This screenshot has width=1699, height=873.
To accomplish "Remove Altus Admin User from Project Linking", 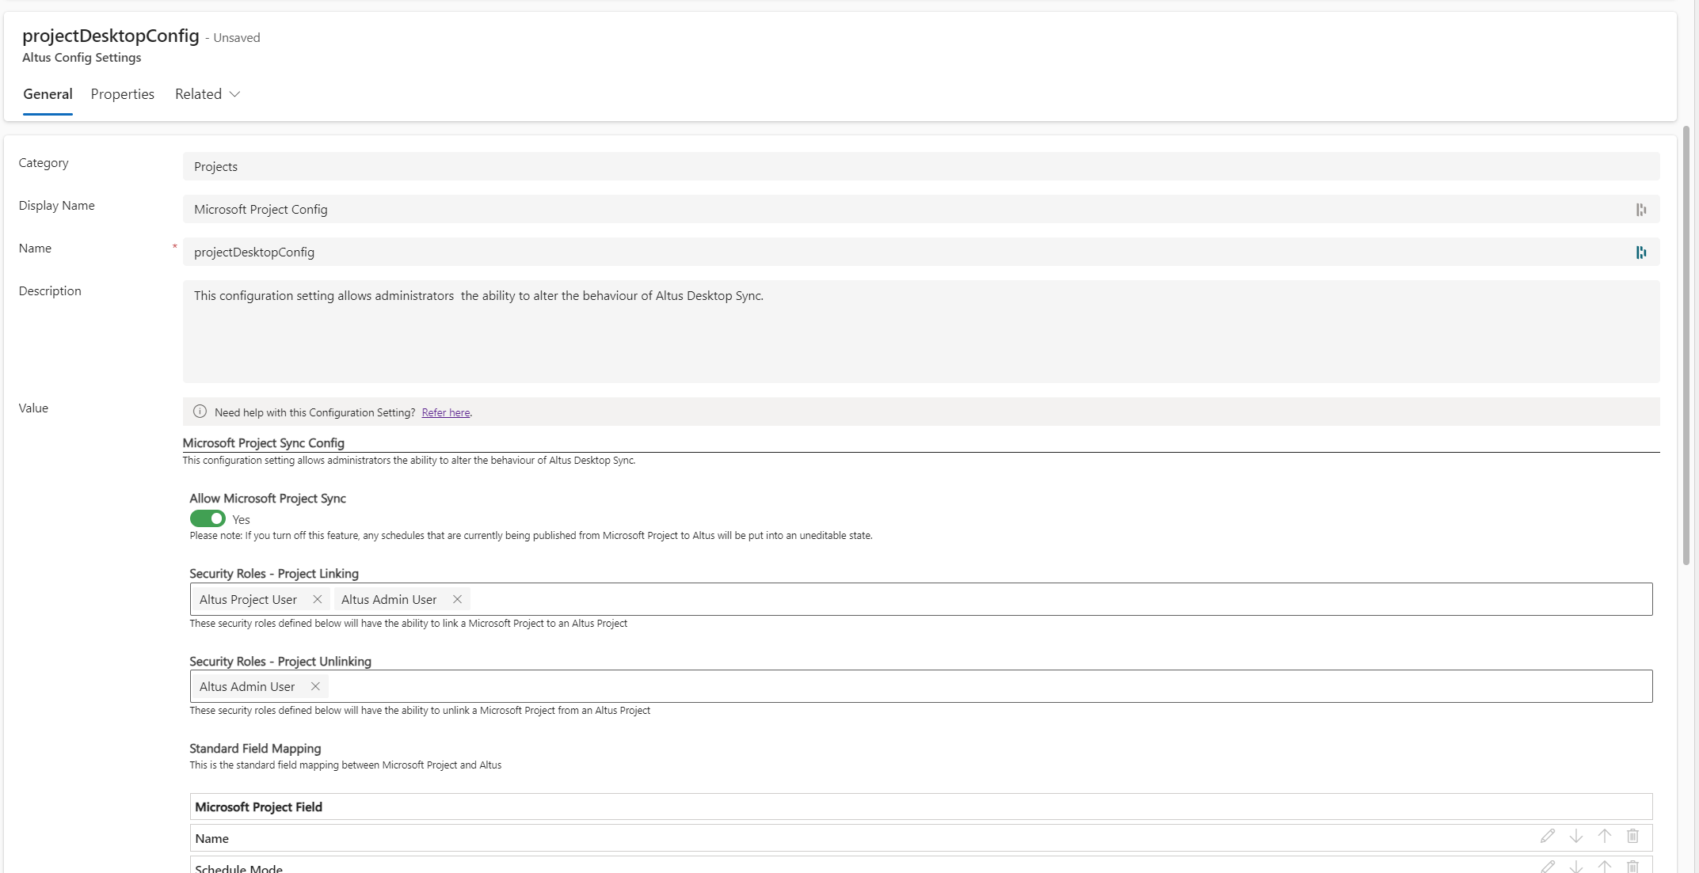I will tap(457, 599).
